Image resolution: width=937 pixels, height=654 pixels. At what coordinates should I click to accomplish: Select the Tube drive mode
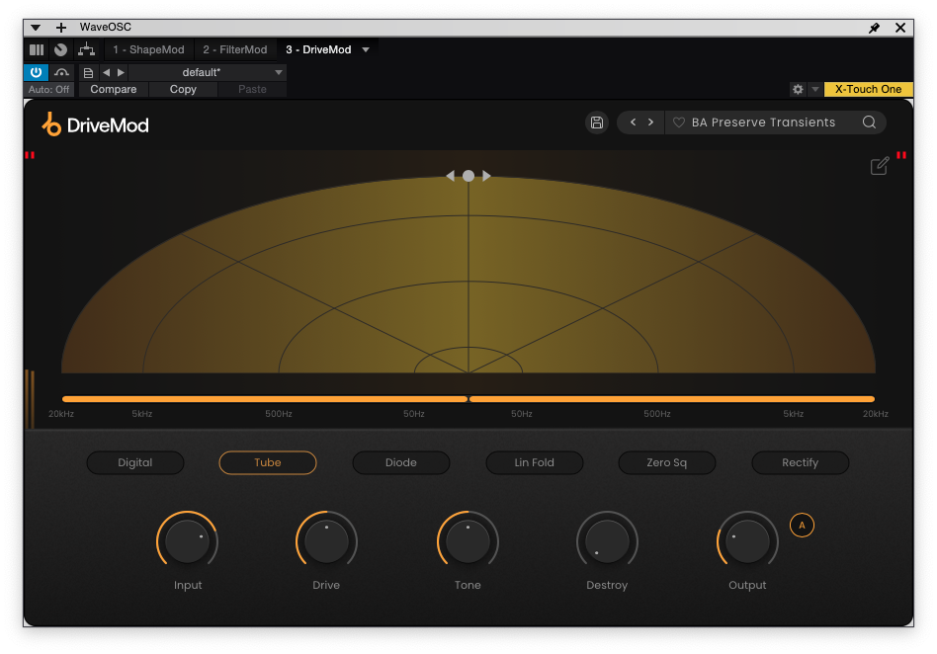tap(268, 462)
